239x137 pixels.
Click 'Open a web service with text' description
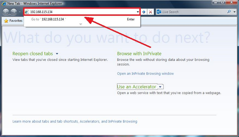169,93
